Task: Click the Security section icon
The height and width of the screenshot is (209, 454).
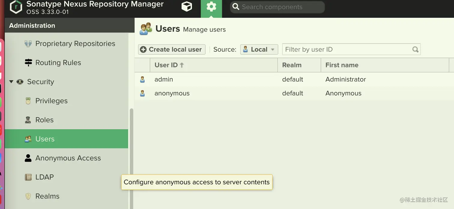Action: tap(20, 82)
